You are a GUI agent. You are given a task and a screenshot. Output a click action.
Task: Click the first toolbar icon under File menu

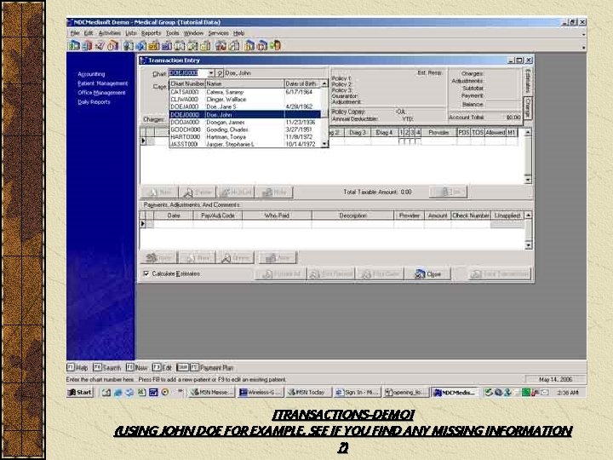click(72, 46)
